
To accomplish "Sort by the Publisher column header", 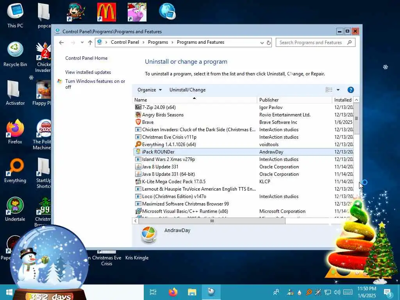I will coord(295,100).
